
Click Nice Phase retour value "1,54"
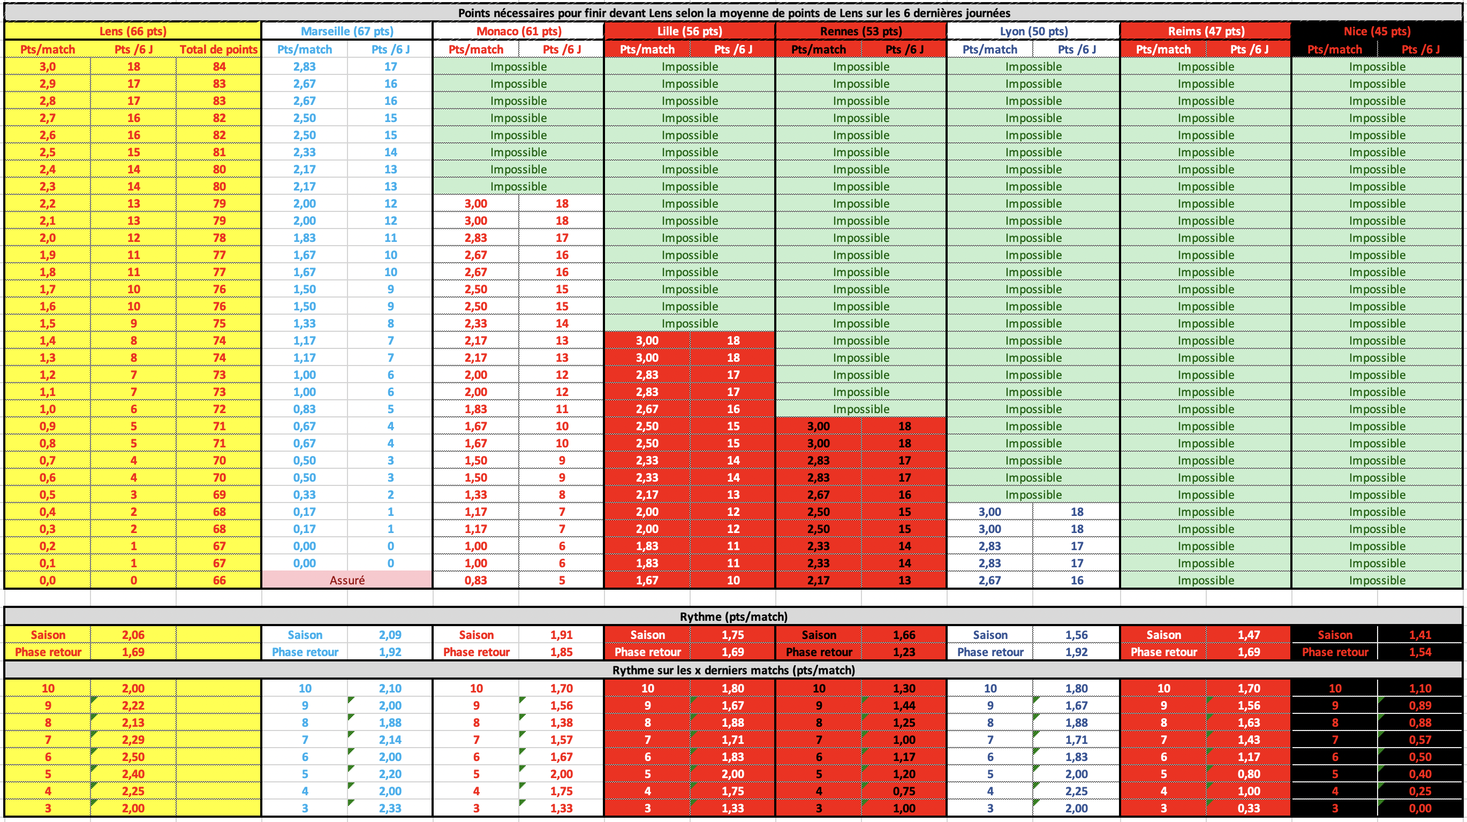click(x=1420, y=652)
